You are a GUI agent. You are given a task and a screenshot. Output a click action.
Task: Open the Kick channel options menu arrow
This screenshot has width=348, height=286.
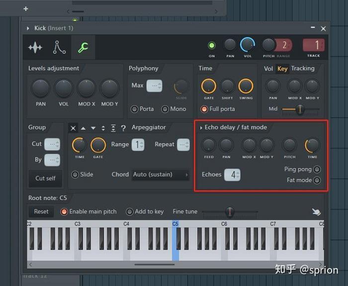(x=28, y=28)
